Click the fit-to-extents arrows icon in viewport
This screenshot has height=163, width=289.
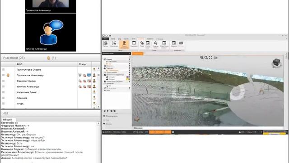tap(210, 58)
